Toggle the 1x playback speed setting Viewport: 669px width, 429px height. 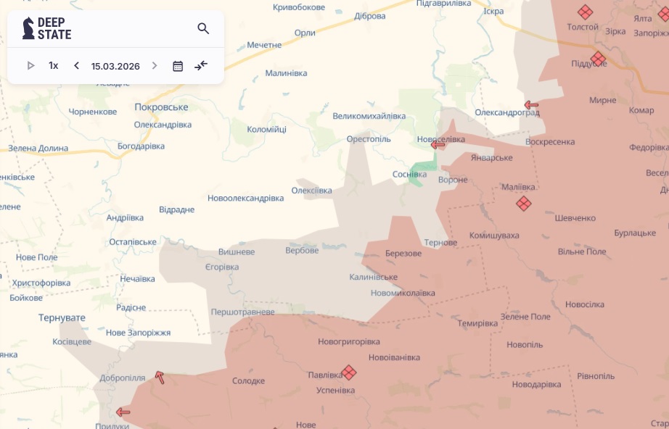tap(52, 65)
